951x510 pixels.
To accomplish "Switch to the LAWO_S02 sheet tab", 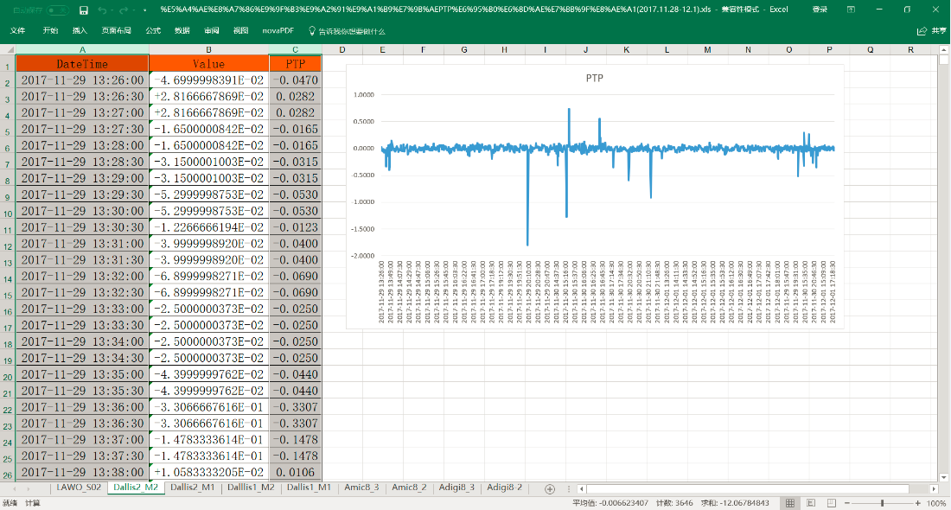I will point(79,488).
